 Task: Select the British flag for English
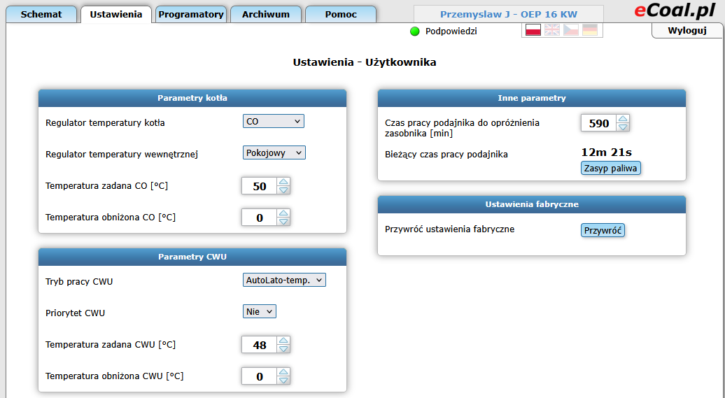coord(552,30)
